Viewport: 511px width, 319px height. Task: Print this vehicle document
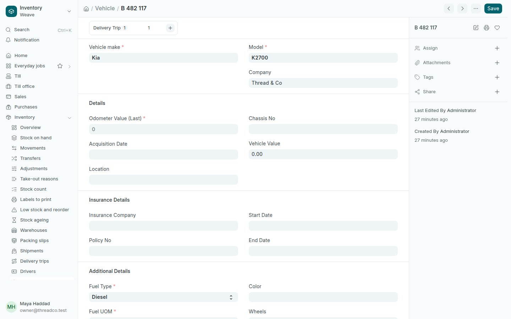(x=487, y=28)
